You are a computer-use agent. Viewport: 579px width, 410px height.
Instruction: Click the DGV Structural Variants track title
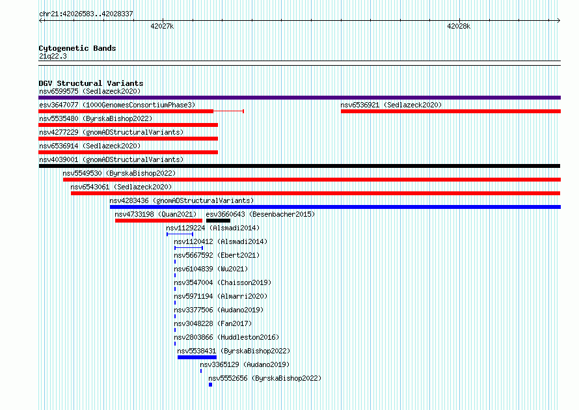pyautogui.click(x=91, y=83)
